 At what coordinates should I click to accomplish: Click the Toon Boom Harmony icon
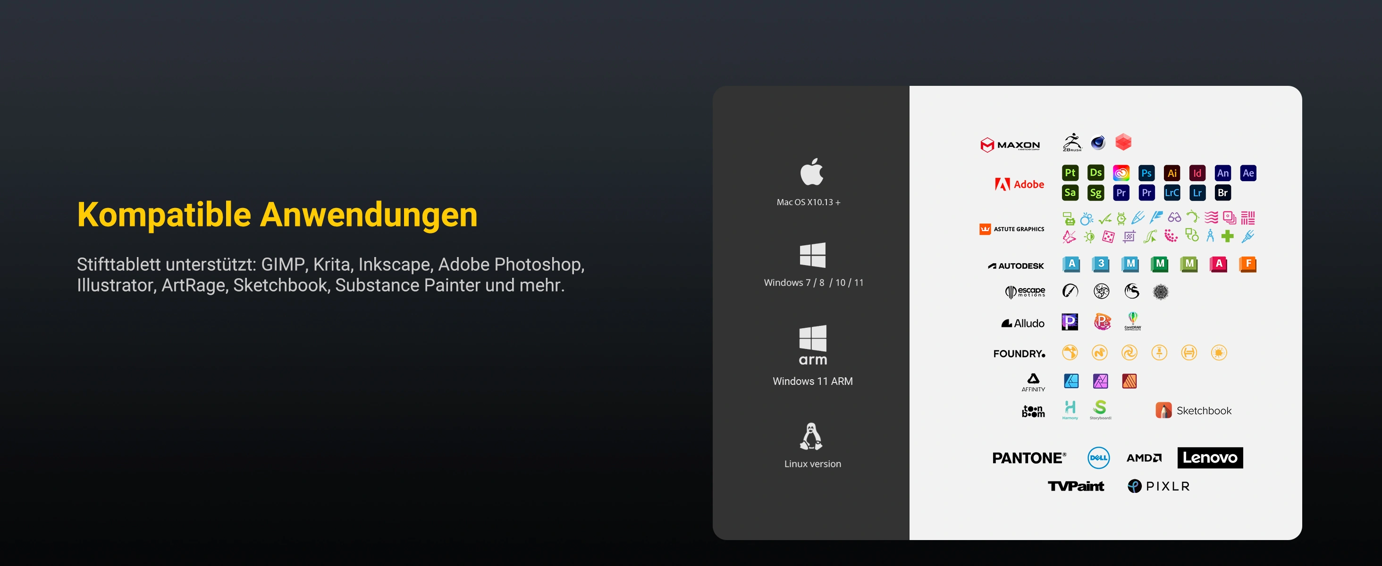pyautogui.click(x=1070, y=409)
